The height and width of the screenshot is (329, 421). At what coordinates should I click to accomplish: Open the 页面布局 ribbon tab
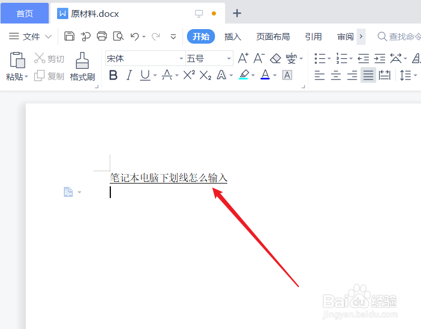(x=273, y=36)
